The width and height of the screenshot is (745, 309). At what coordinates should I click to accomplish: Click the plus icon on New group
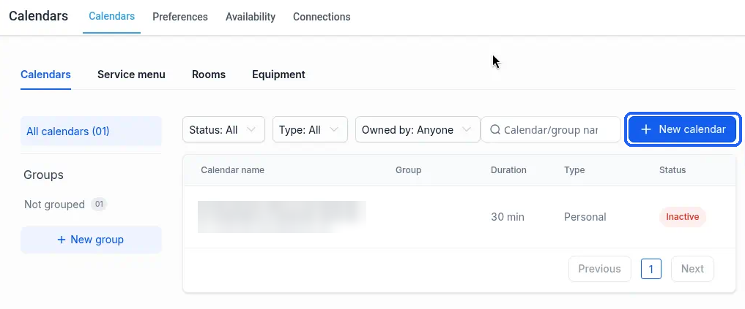62,240
